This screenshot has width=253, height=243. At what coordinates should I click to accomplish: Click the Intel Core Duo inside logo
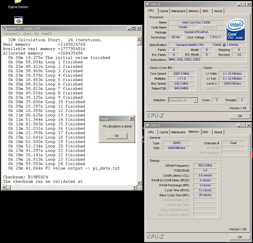[236, 30]
